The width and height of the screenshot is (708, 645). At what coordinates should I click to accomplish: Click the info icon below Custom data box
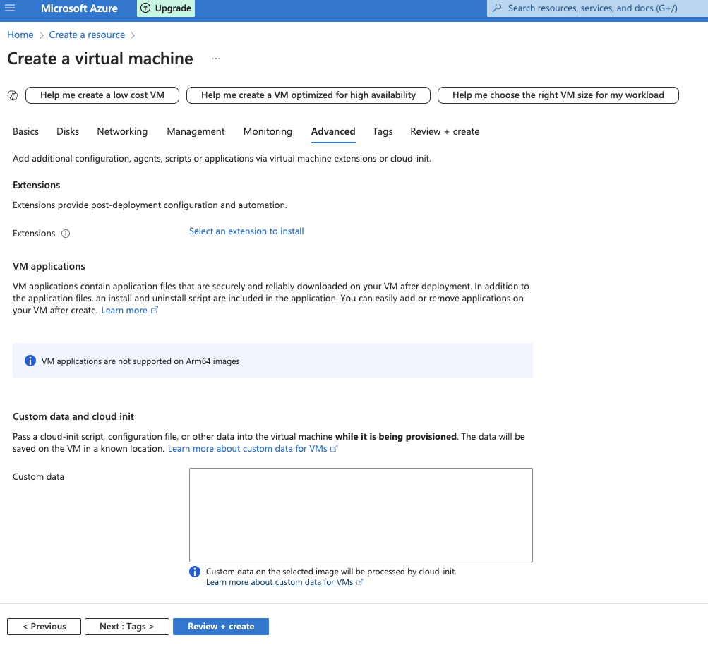pyautogui.click(x=195, y=572)
